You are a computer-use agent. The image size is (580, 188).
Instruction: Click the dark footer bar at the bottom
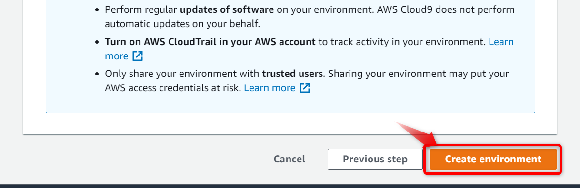pos(290,186)
